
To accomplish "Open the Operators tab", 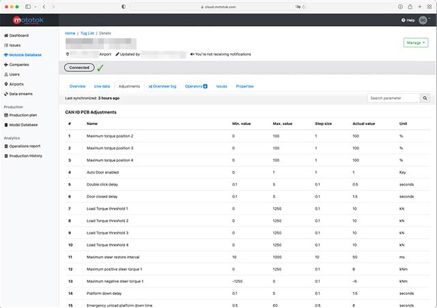I will [196, 87].
